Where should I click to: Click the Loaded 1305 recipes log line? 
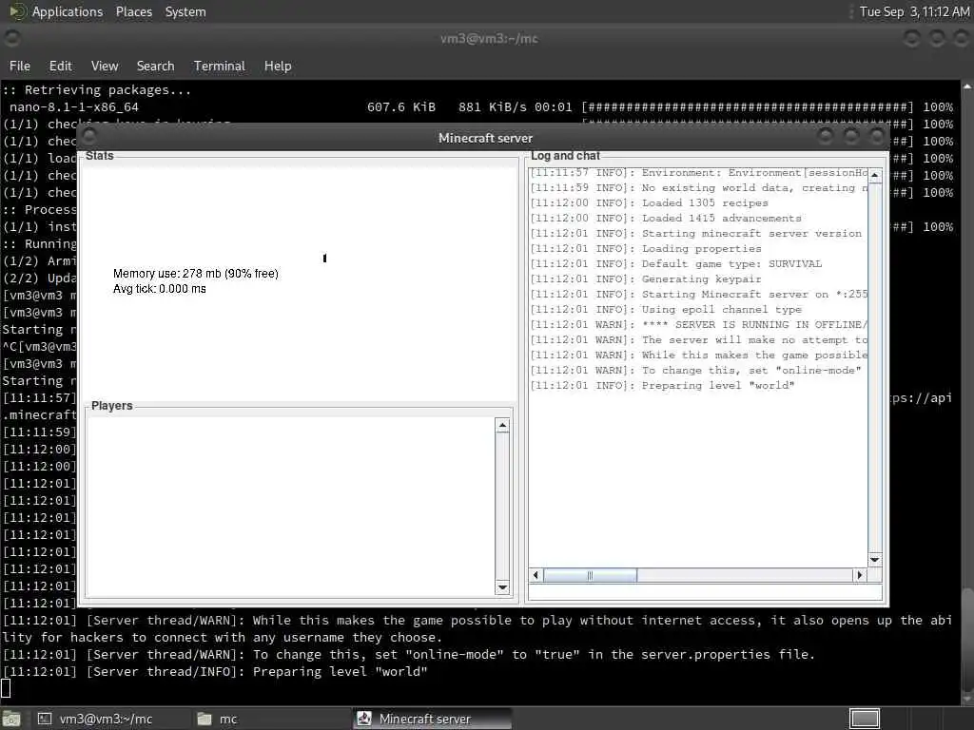(649, 203)
